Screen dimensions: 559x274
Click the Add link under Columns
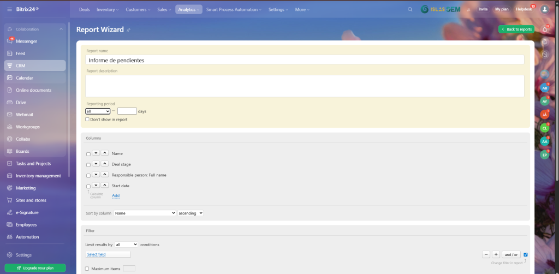click(x=116, y=195)
